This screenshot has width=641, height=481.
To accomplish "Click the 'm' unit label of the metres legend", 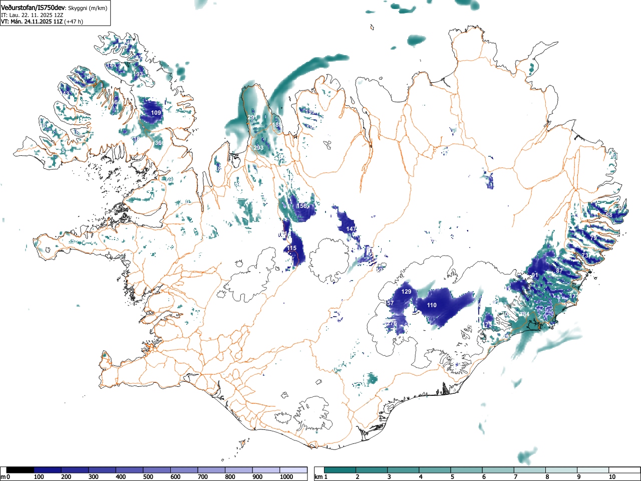I will (x=3, y=477).
